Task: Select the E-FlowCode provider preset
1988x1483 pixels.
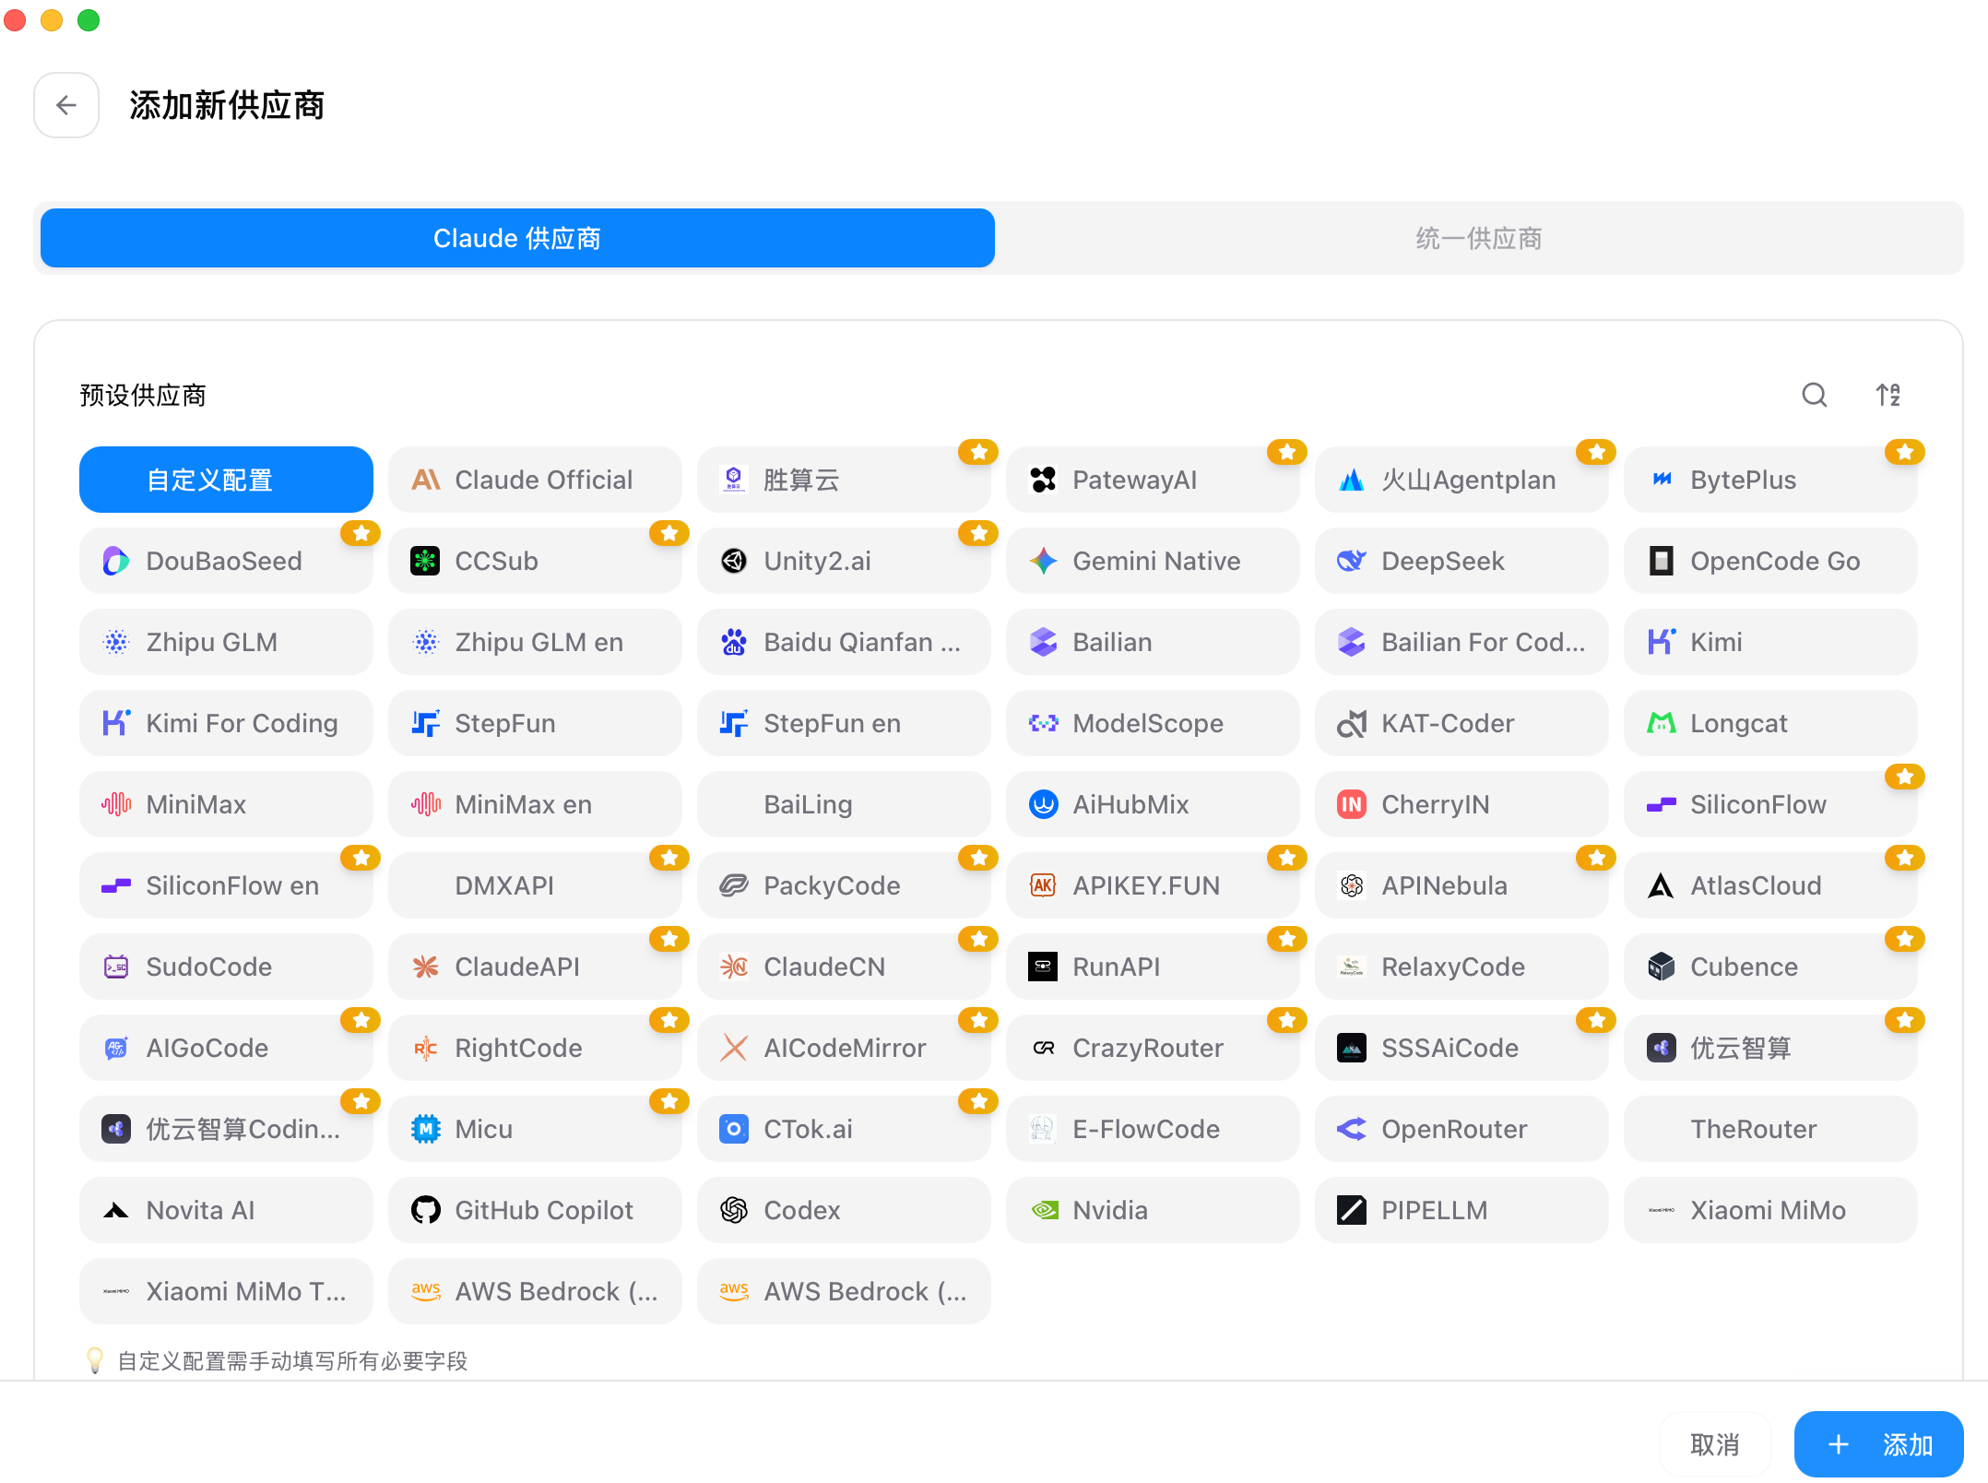Action: (1153, 1129)
